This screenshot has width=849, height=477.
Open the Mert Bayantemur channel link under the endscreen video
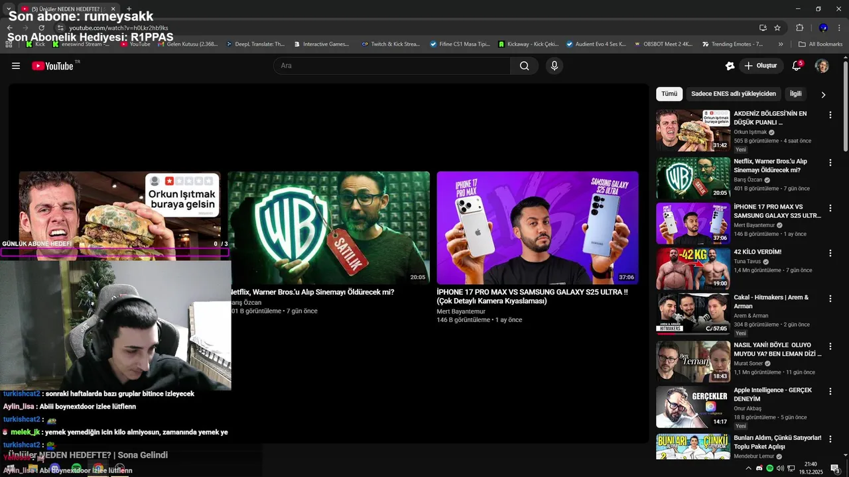coord(461,311)
